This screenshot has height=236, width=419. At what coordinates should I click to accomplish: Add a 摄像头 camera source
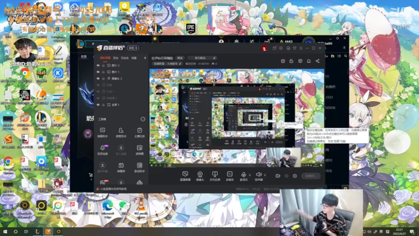tap(200, 176)
